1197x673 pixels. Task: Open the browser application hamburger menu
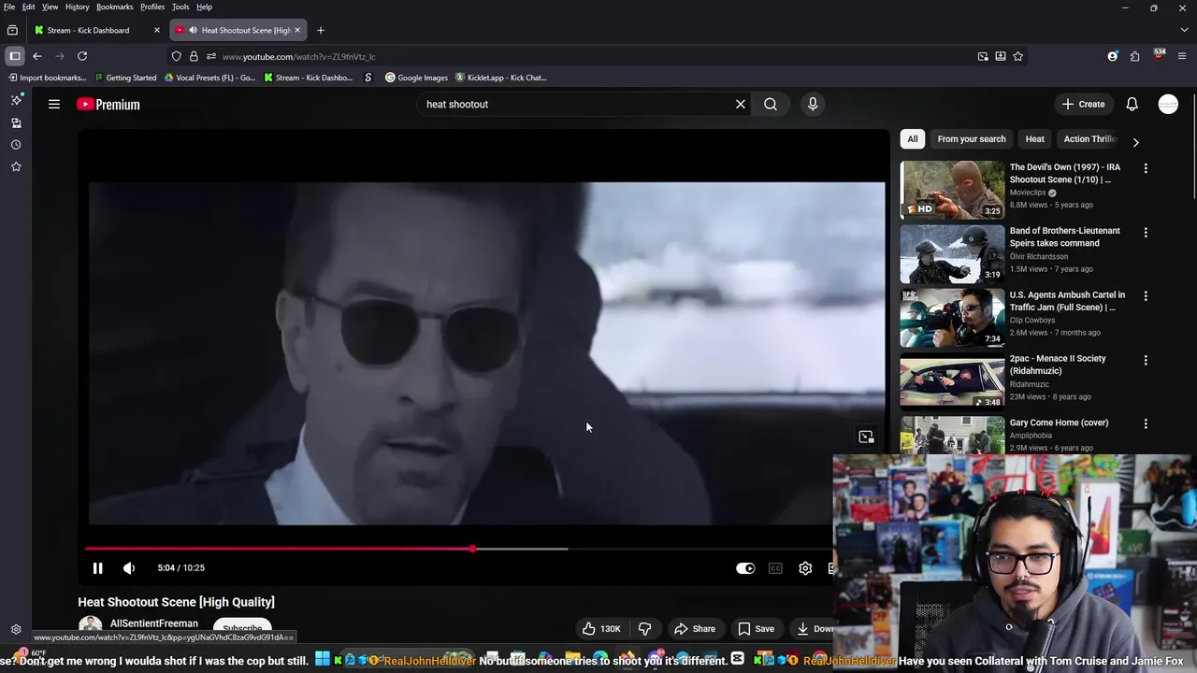pyautogui.click(x=1182, y=56)
